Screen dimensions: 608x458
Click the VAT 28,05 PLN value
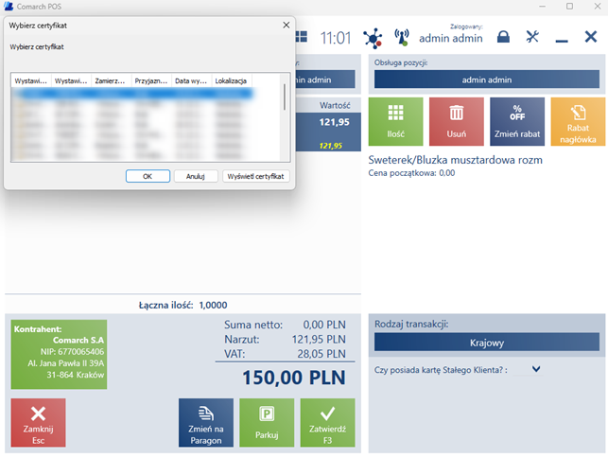(x=321, y=354)
